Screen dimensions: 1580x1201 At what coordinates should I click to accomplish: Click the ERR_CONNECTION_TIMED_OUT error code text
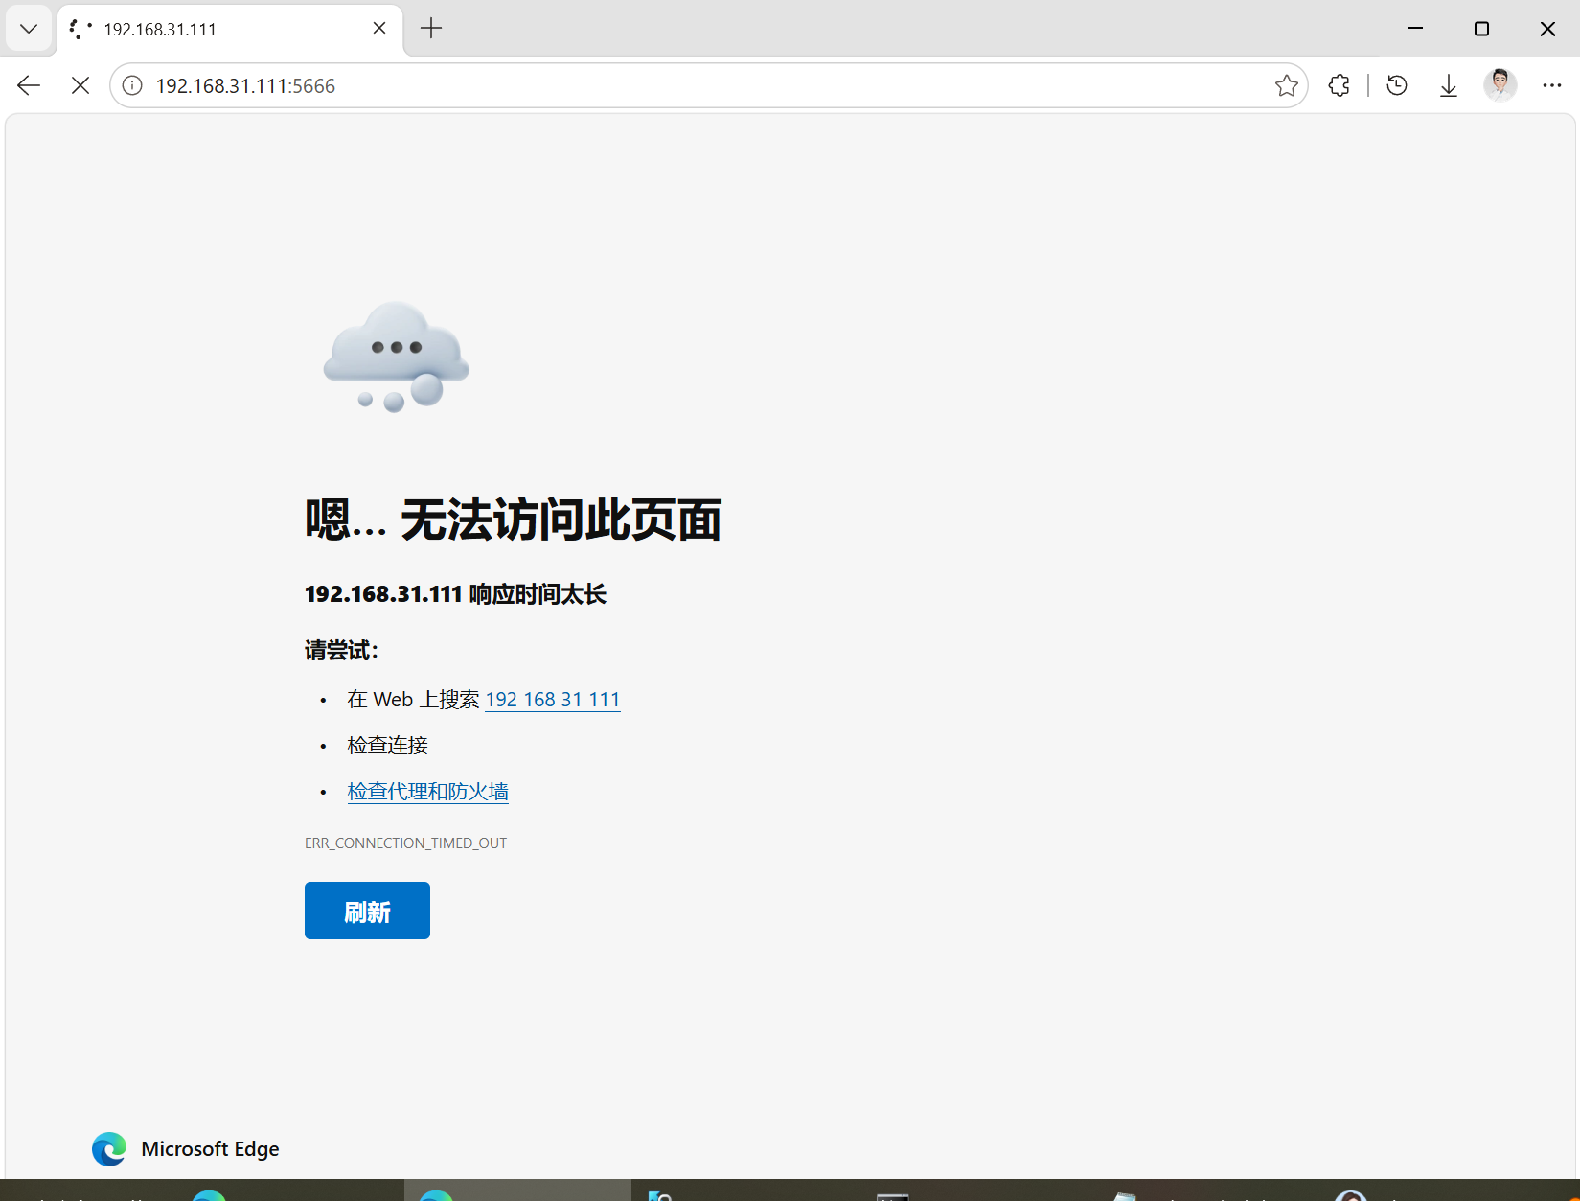point(405,843)
